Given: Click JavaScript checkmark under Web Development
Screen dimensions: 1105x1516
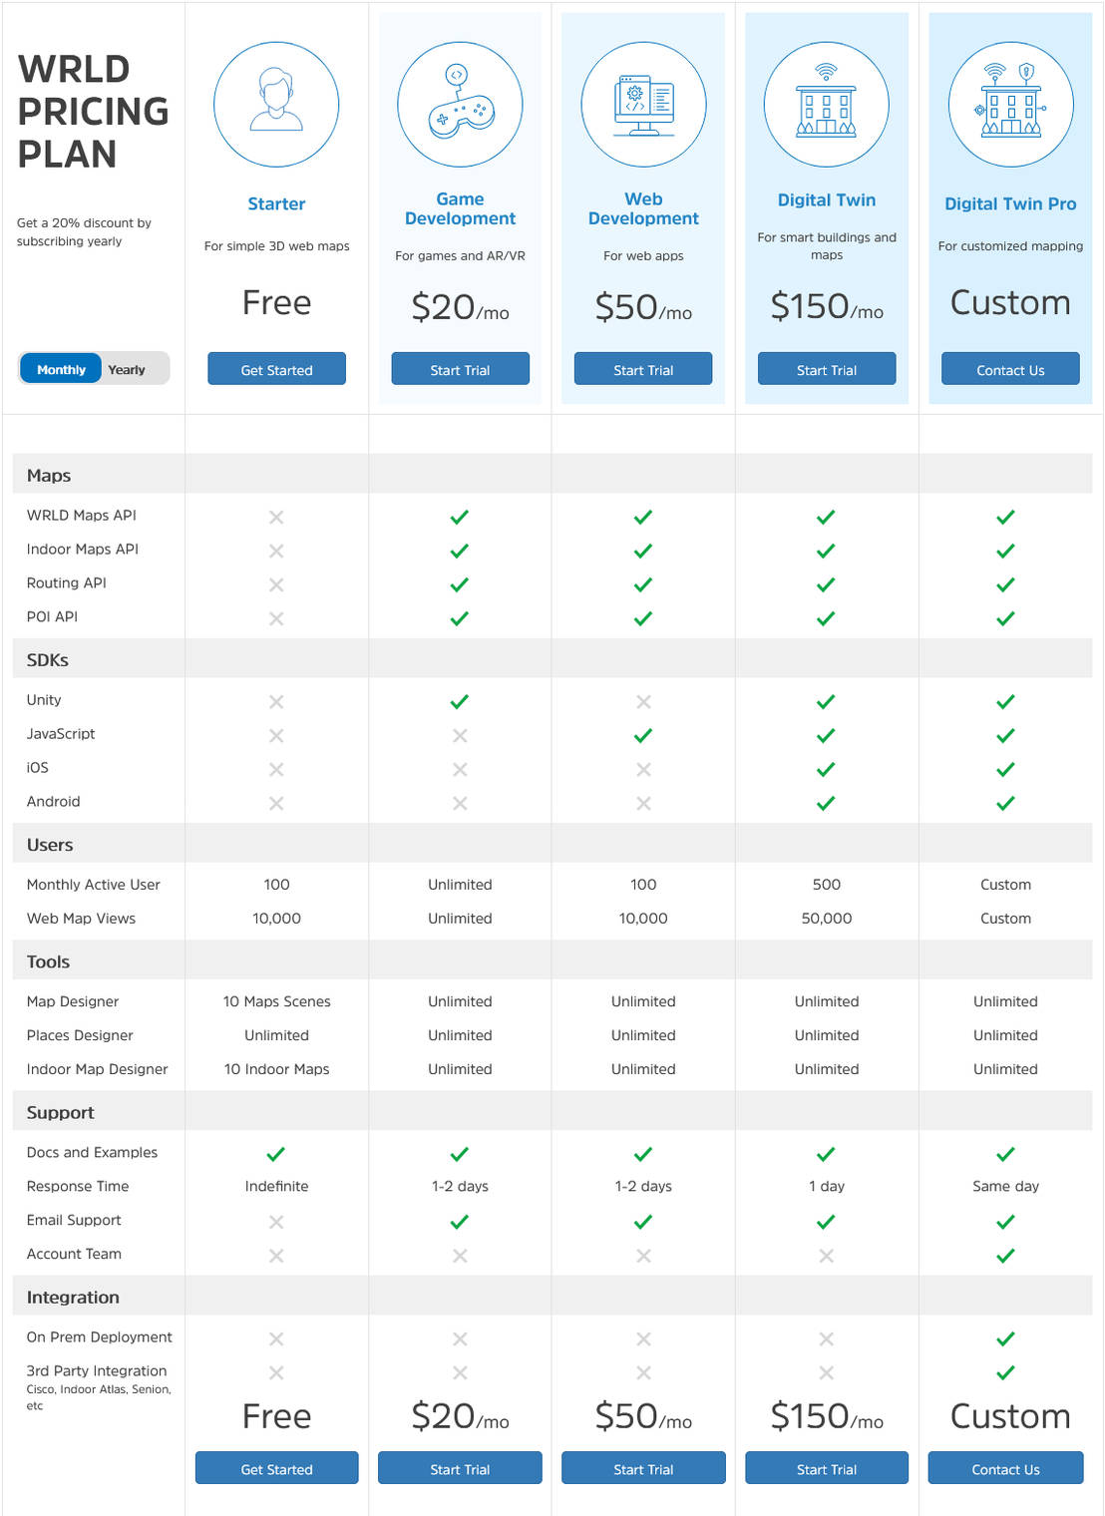Looking at the screenshot, I should 643,736.
